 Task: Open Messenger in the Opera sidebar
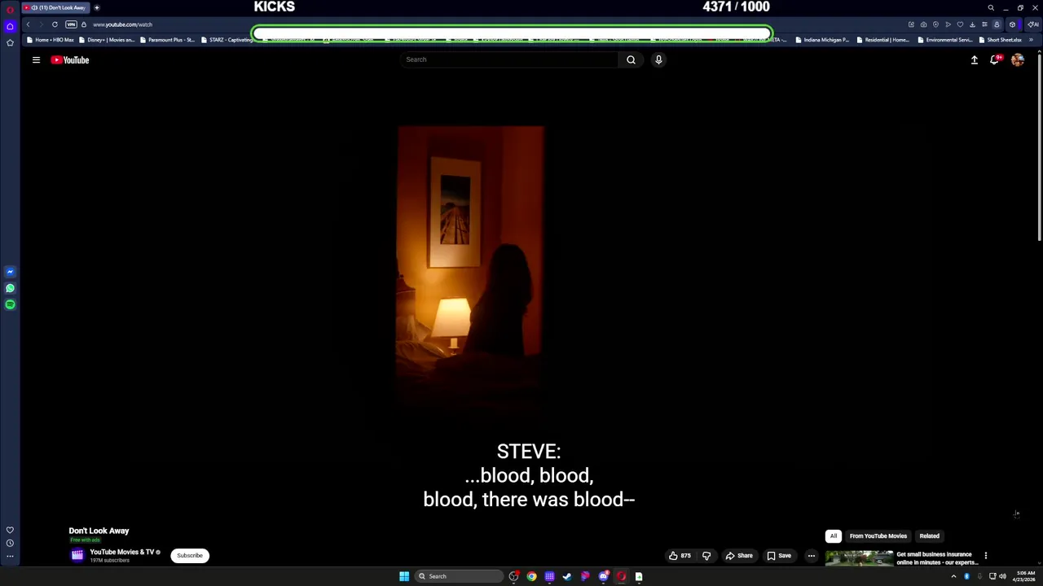pyautogui.click(x=10, y=272)
